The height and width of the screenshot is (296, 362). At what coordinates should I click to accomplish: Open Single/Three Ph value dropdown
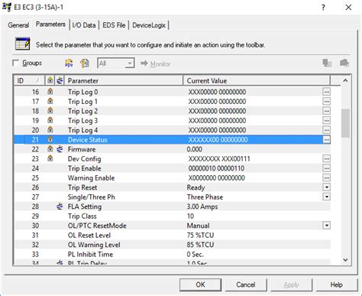coord(327,197)
